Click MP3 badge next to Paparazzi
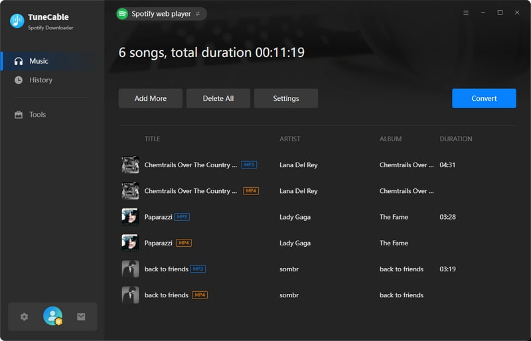 click(182, 217)
